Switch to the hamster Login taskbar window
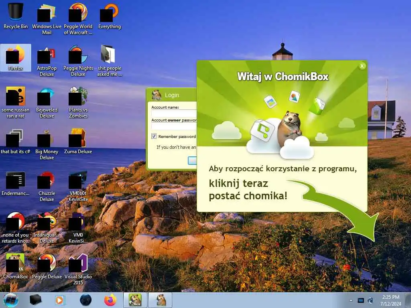The height and width of the screenshot is (308, 411). [161, 300]
